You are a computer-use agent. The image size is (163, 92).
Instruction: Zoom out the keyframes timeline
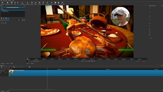coord(14,67)
